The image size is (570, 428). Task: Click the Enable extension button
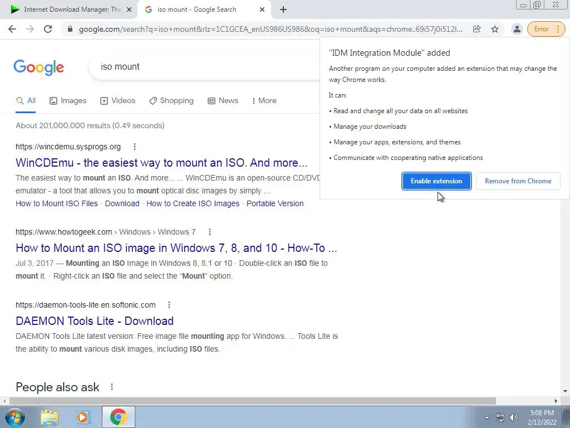click(x=436, y=181)
